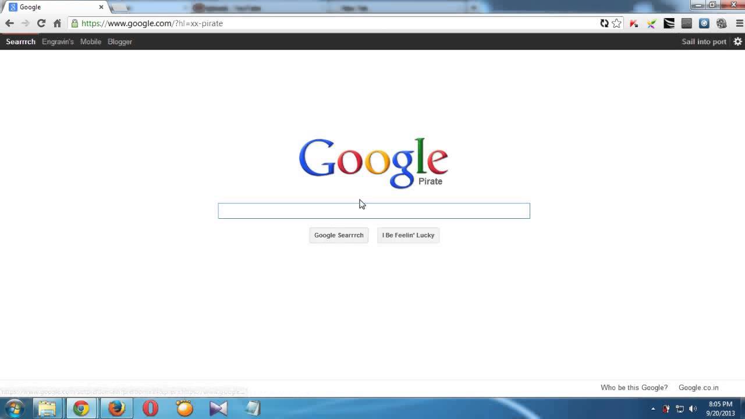745x419 pixels.
Task: Open the Chrome hamburger menu
Action: click(x=740, y=23)
